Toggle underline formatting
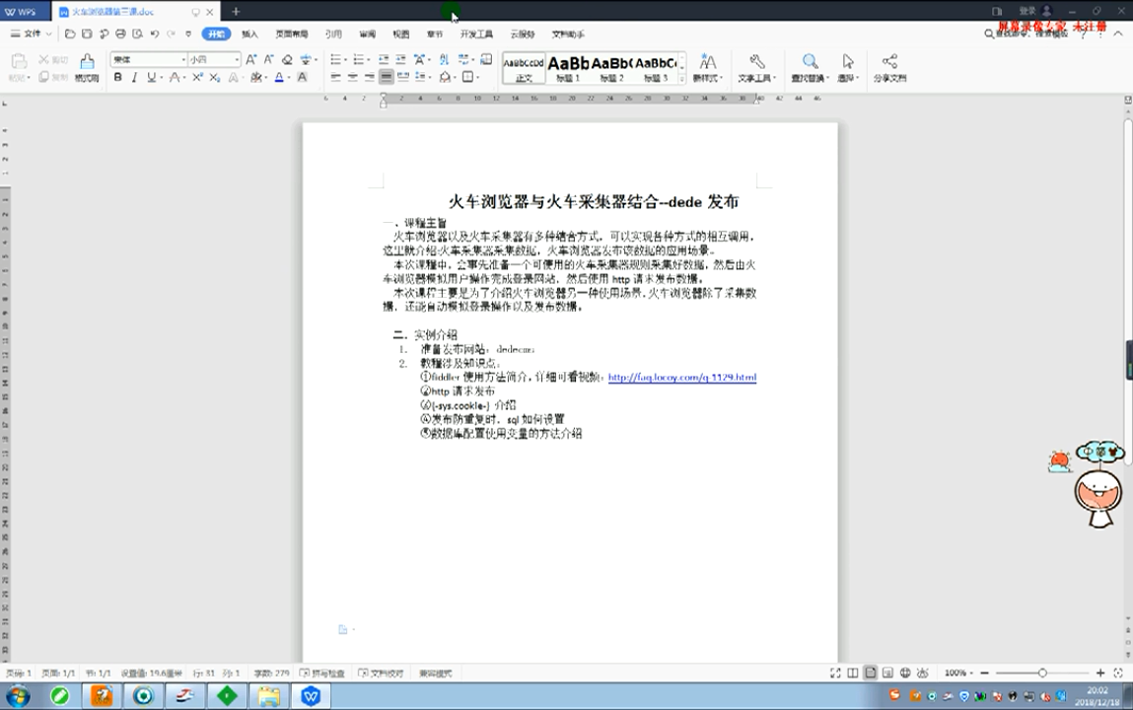This screenshot has width=1133, height=710. [x=152, y=77]
